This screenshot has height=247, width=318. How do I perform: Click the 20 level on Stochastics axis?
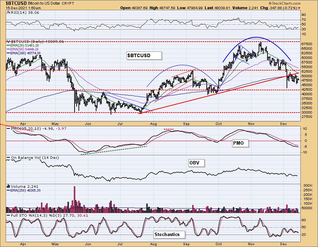click(x=304, y=234)
